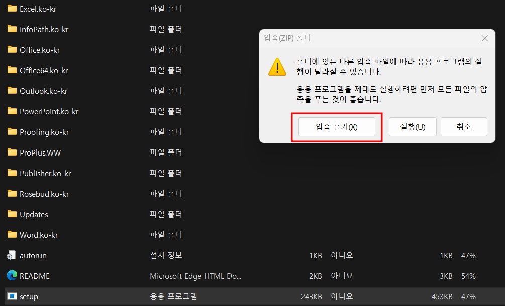Click the 취소 button
505x306 pixels.
coord(464,127)
